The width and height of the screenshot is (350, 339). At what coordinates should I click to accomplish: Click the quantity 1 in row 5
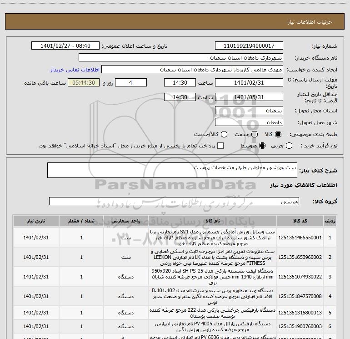tap(81, 313)
